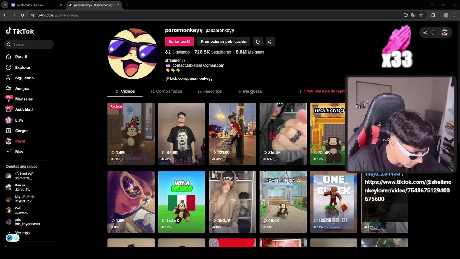Click the translate page icon in address bar
The width and height of the screenshot is (460, 259).
click(413, 15)
